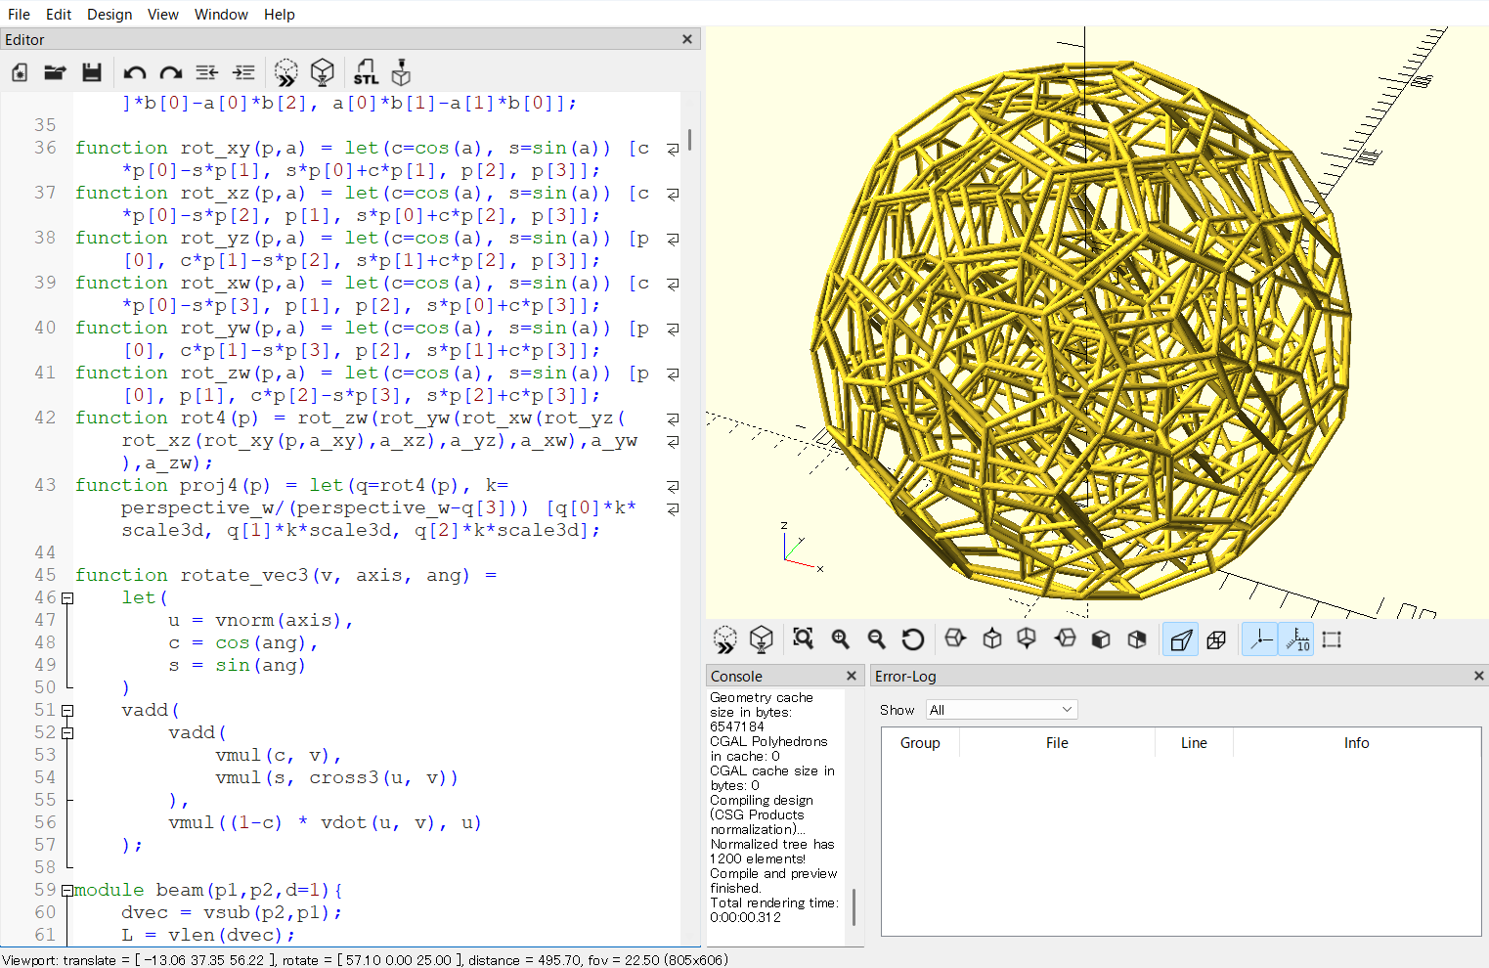Close the Console panel
Screen dimensions: 1489x968
point(852,676)
